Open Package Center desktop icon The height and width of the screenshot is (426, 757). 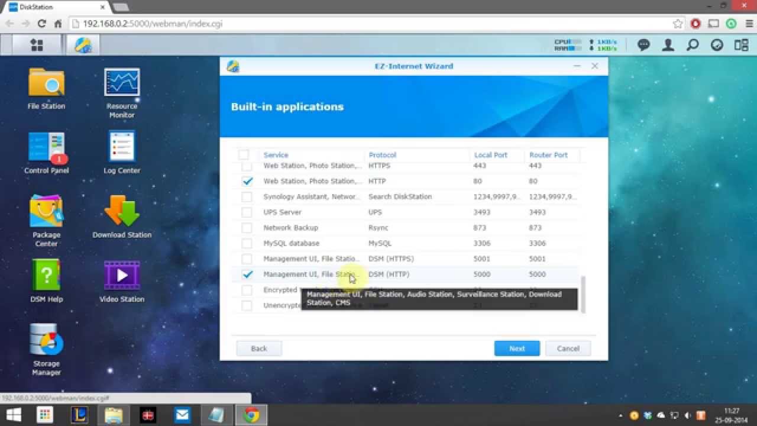tap(46, 221)
